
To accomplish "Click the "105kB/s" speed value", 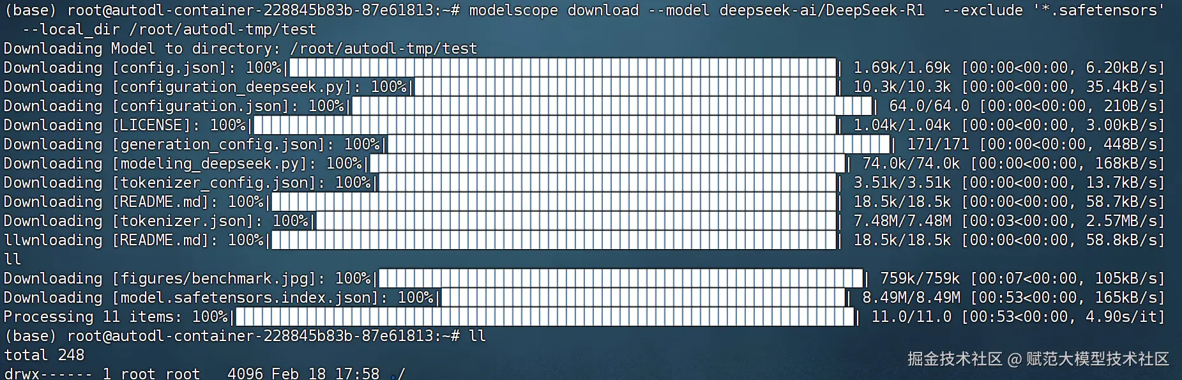I will 1126,278.
